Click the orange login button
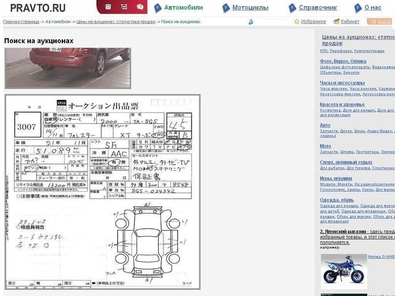 [x=380, y=22]
